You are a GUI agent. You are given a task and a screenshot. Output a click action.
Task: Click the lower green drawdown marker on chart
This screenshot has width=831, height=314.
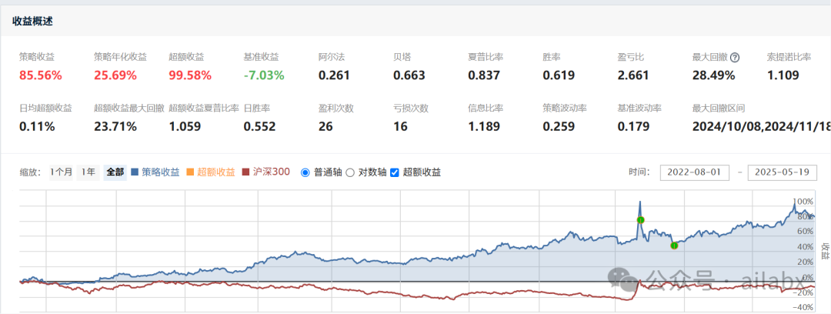click(674, 246)
